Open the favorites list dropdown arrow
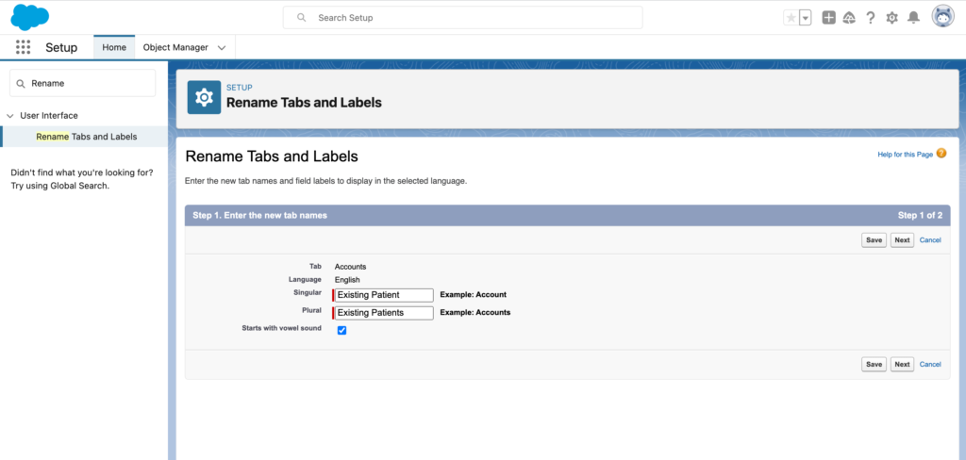Image resolution: width=966 pixels, height=460 pixels. tap(806, 18)
